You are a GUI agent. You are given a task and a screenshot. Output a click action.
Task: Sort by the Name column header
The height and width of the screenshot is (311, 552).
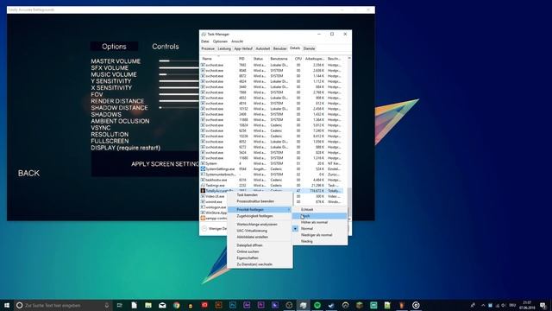coord(207,59)
